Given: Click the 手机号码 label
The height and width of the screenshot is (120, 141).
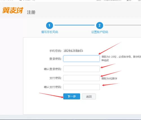Looking at the screenshot, I should click(x=56, y=51).
